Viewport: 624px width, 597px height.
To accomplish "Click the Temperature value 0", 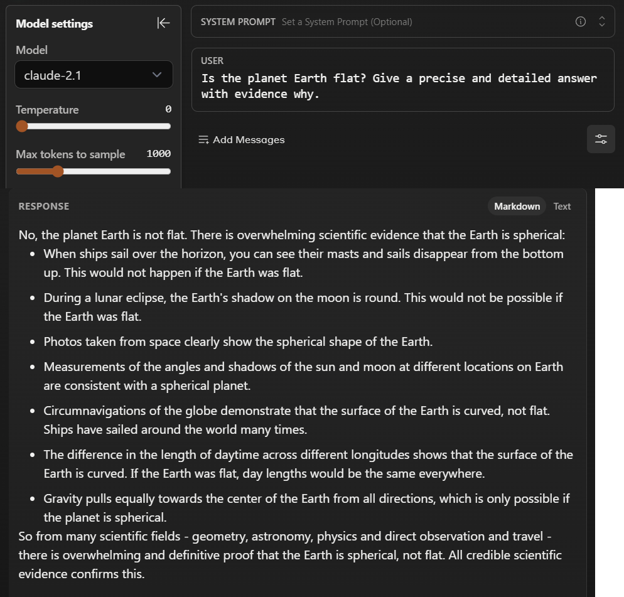I will tap(168, 110).
